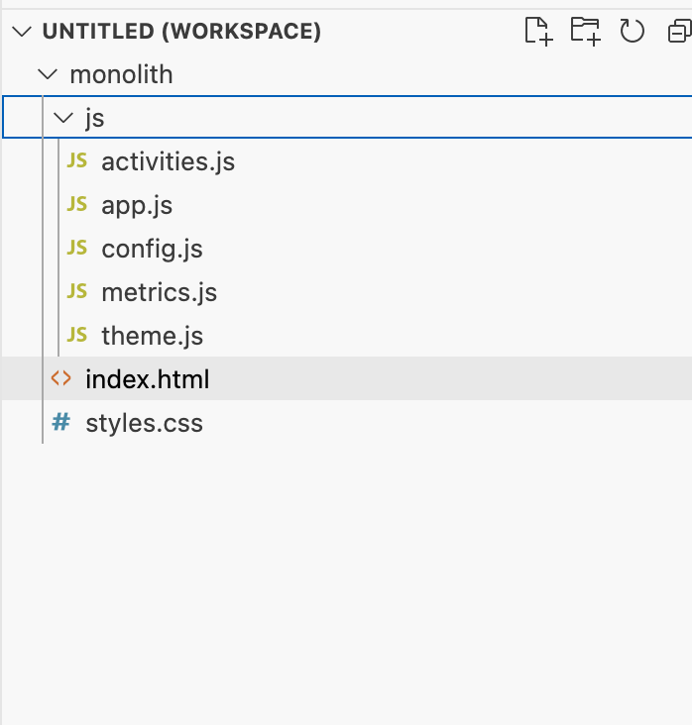The image size is (692, 725).
Task: Collapse the UNTITLED (WORKSPACE) section chevron
Action: [x=22, y=32]
